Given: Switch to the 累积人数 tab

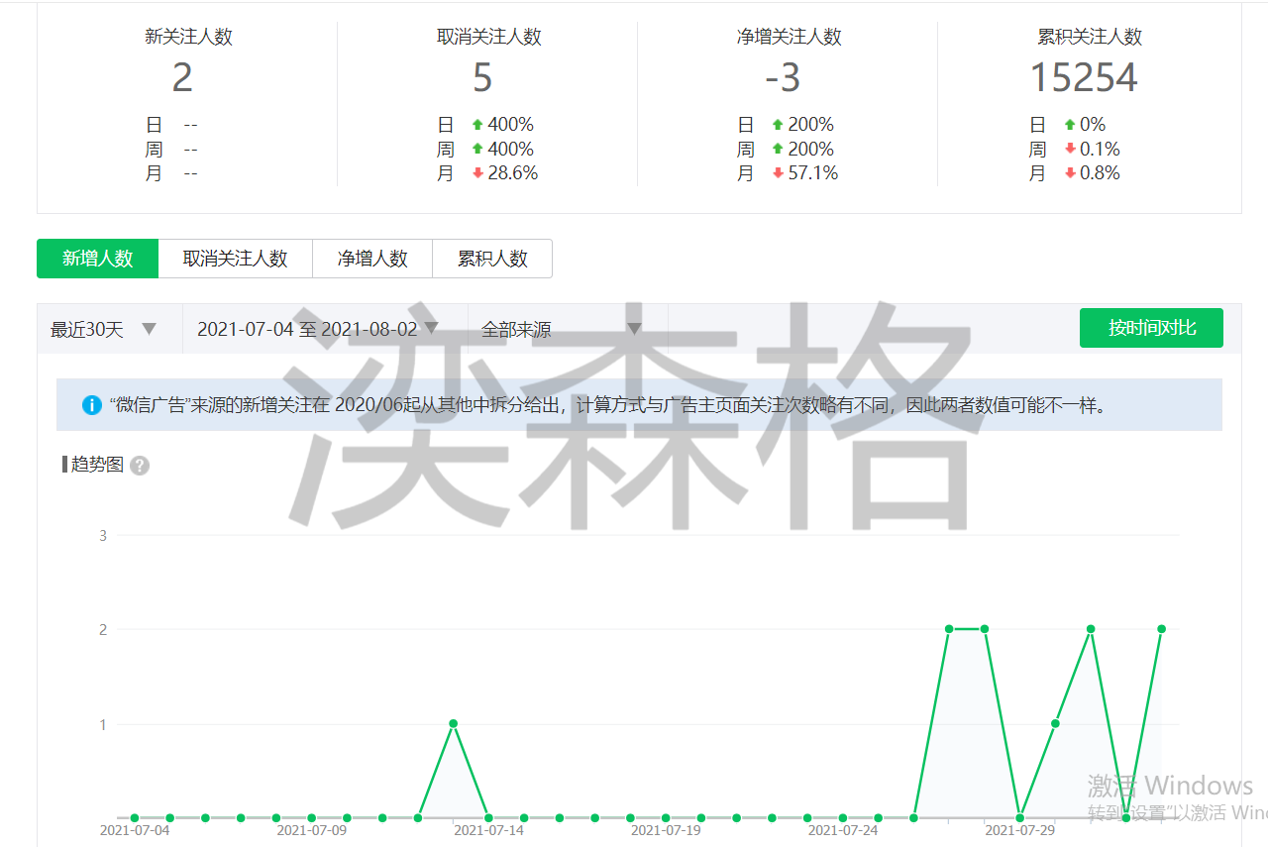Looking at the screenshot, I should [492, 259].
